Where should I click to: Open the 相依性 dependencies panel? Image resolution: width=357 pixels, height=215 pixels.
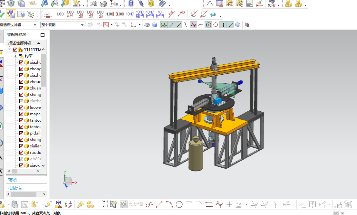[15, 188]
